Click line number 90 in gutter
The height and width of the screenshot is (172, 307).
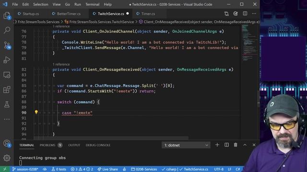click(x=24, y=113)
